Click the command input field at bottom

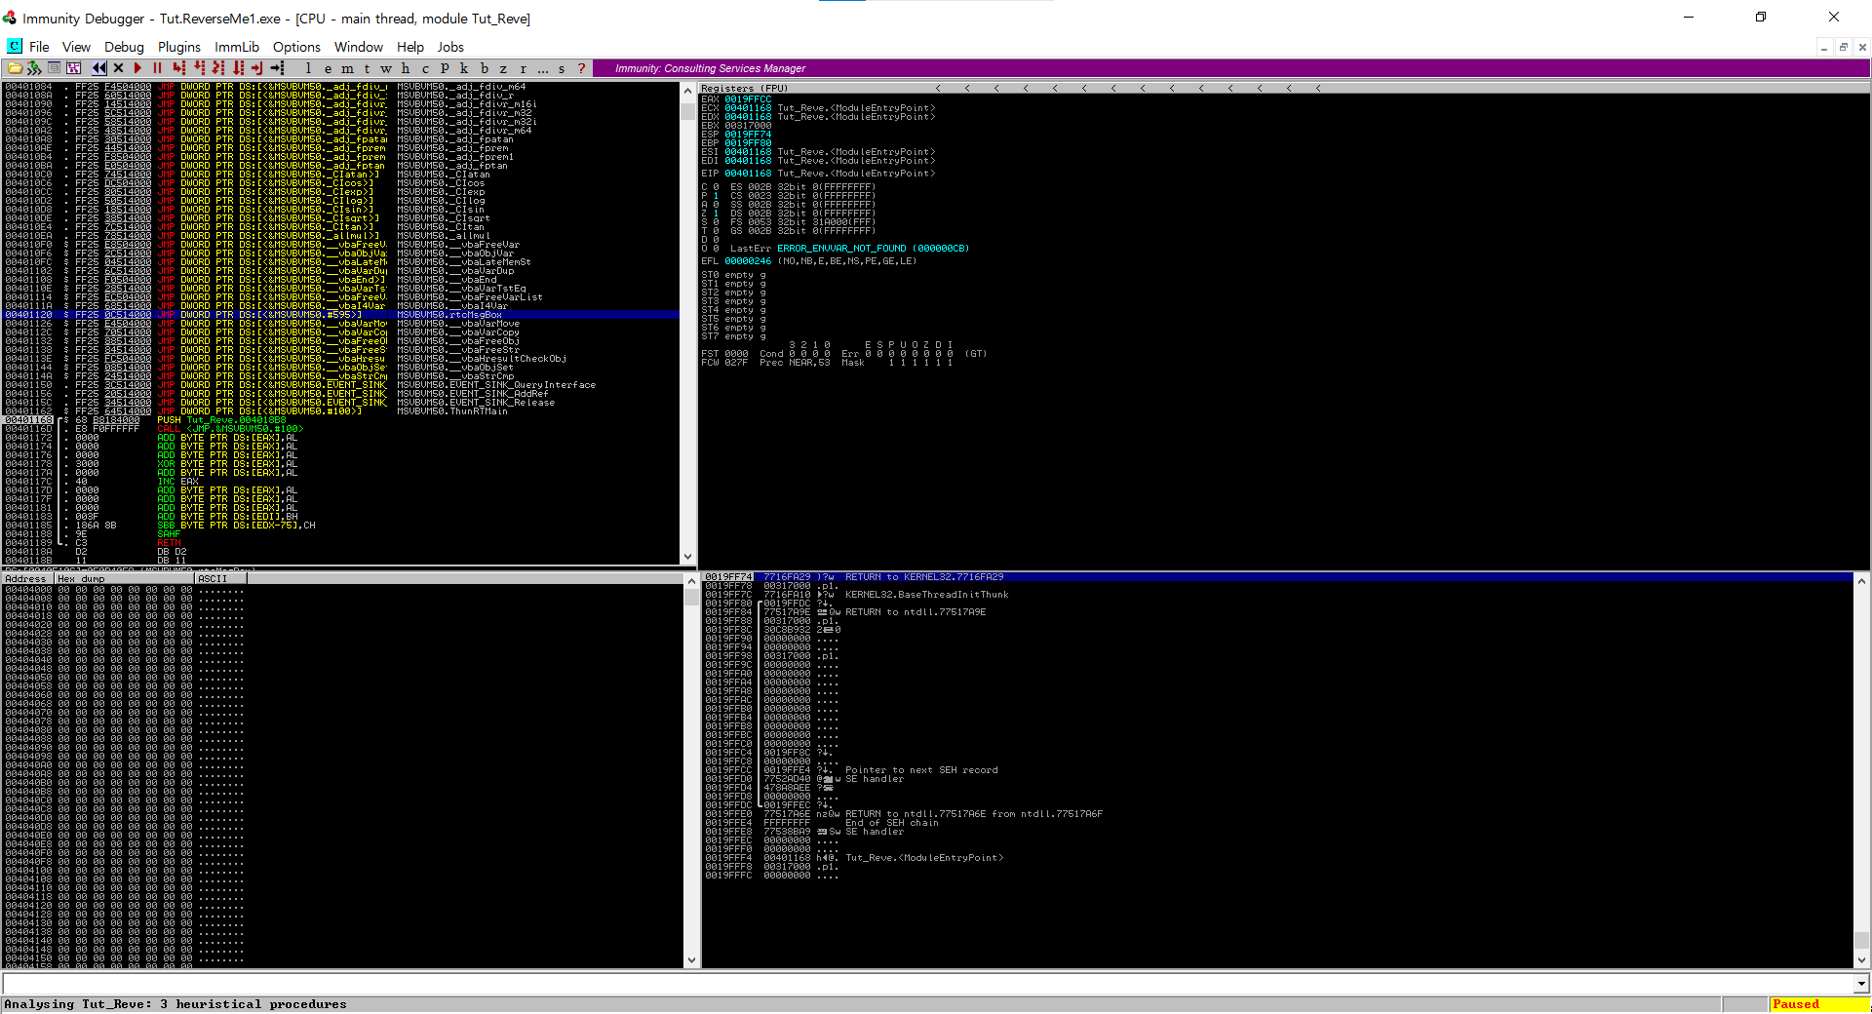pos(927,984)
